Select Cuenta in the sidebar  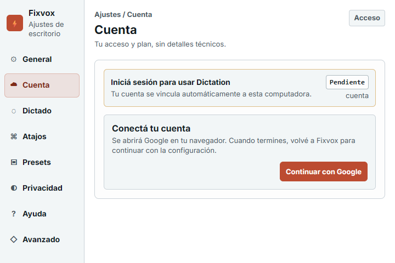pos(42,85)
